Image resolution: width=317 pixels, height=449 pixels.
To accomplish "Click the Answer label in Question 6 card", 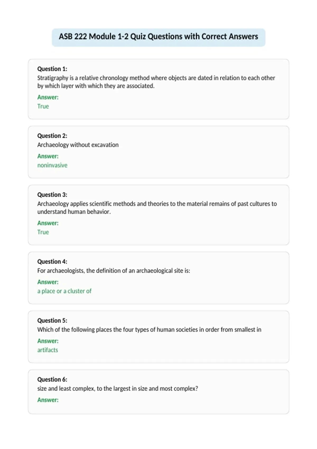I will pos(48,400).
